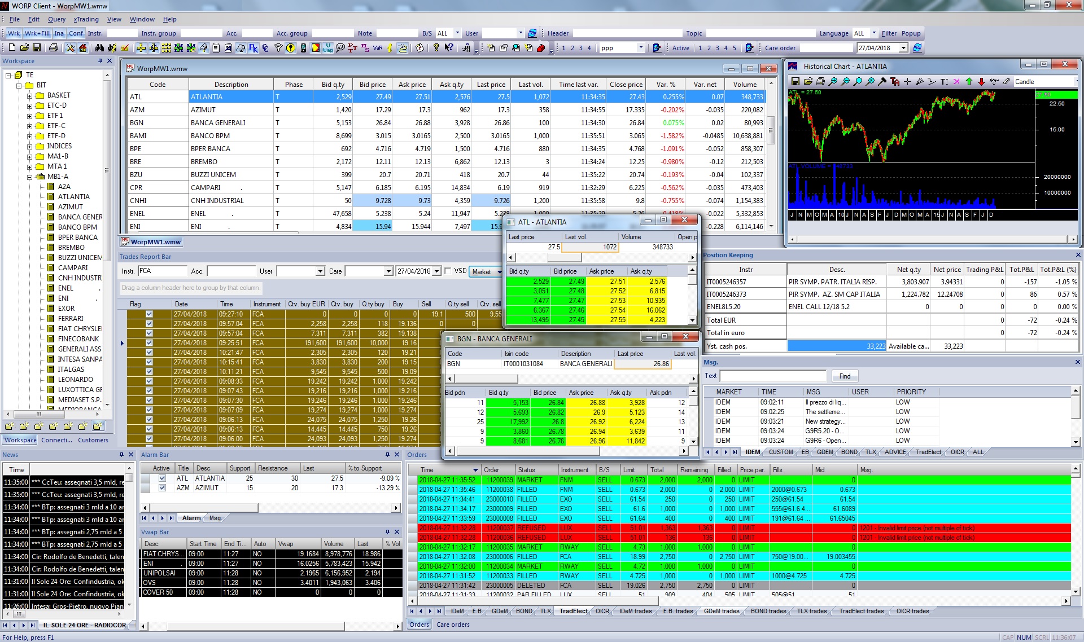Open the xTrading menu
Viewport: 1084px width, 642px height.
point(86,19)
